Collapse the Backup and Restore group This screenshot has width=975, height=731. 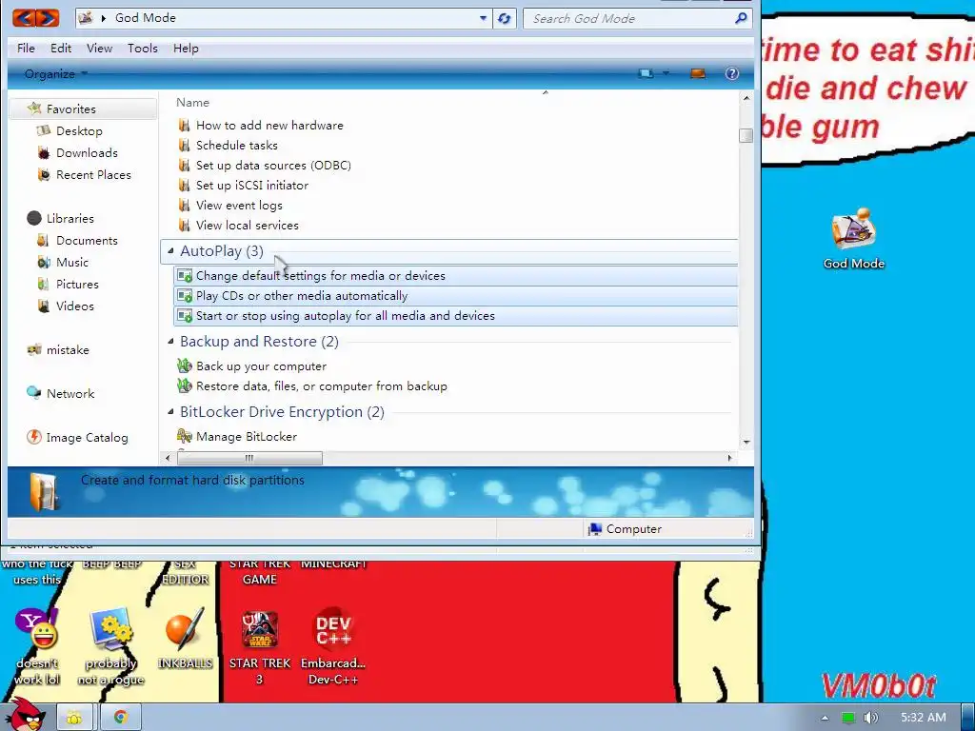[x=170, y=341]
